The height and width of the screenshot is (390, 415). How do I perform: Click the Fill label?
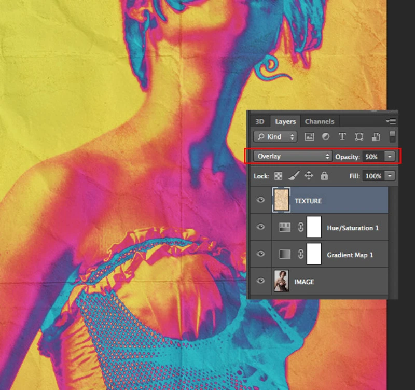pos(354,176)
